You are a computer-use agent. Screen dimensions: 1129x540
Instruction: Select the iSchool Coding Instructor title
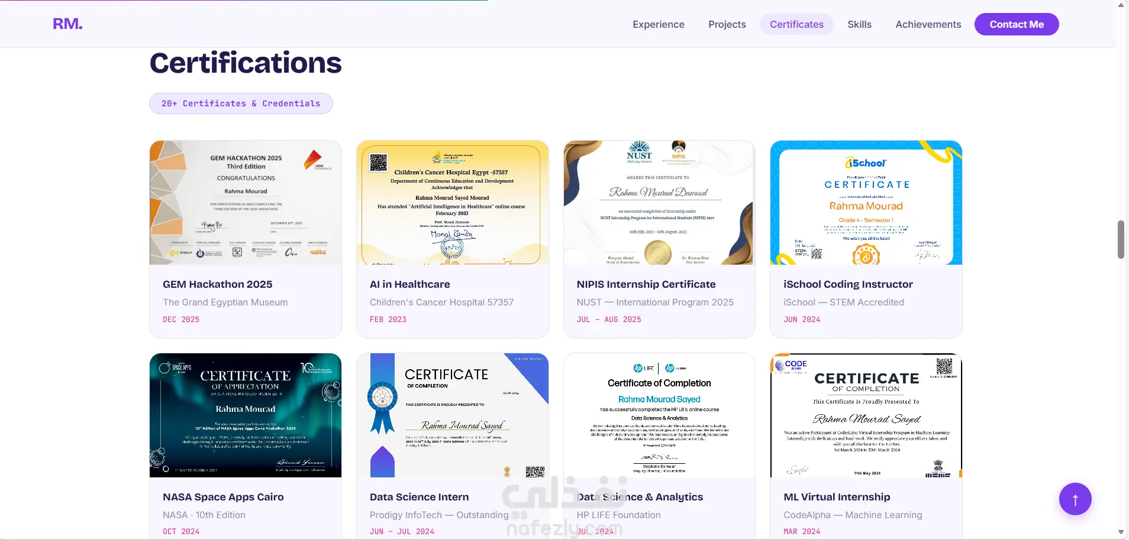848,284
